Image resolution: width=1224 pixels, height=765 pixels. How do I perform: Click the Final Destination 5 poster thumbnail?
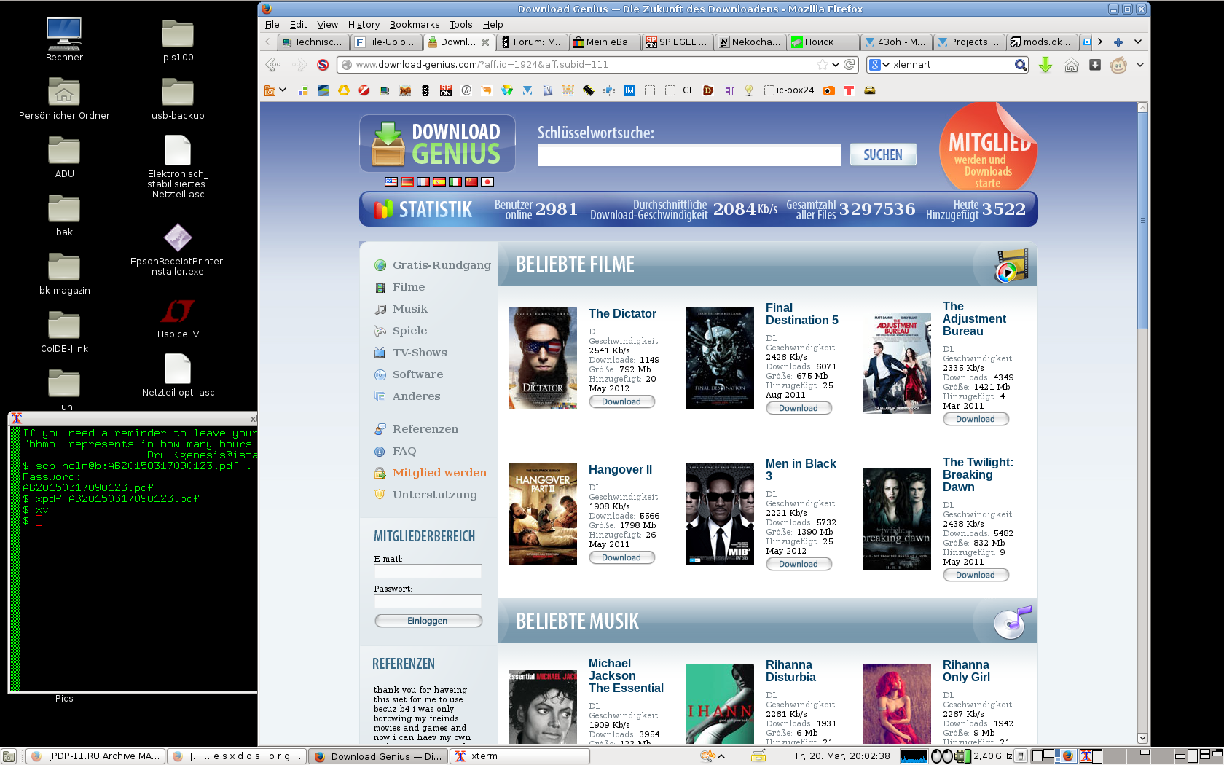point(720,358)
